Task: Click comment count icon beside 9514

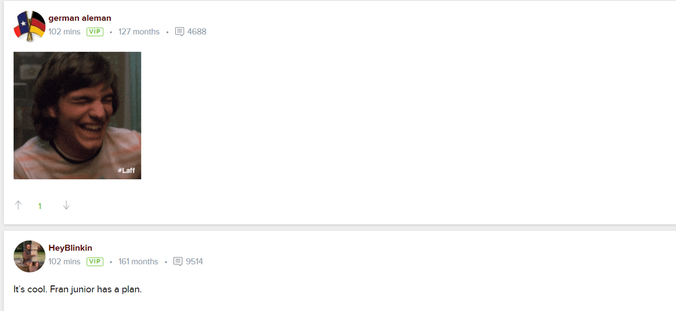Action: [x=178, y=262]
